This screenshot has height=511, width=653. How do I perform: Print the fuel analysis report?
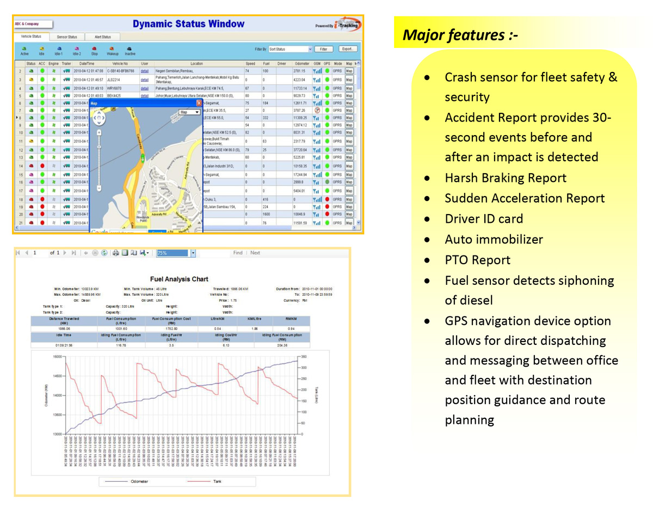pos(115,253)
